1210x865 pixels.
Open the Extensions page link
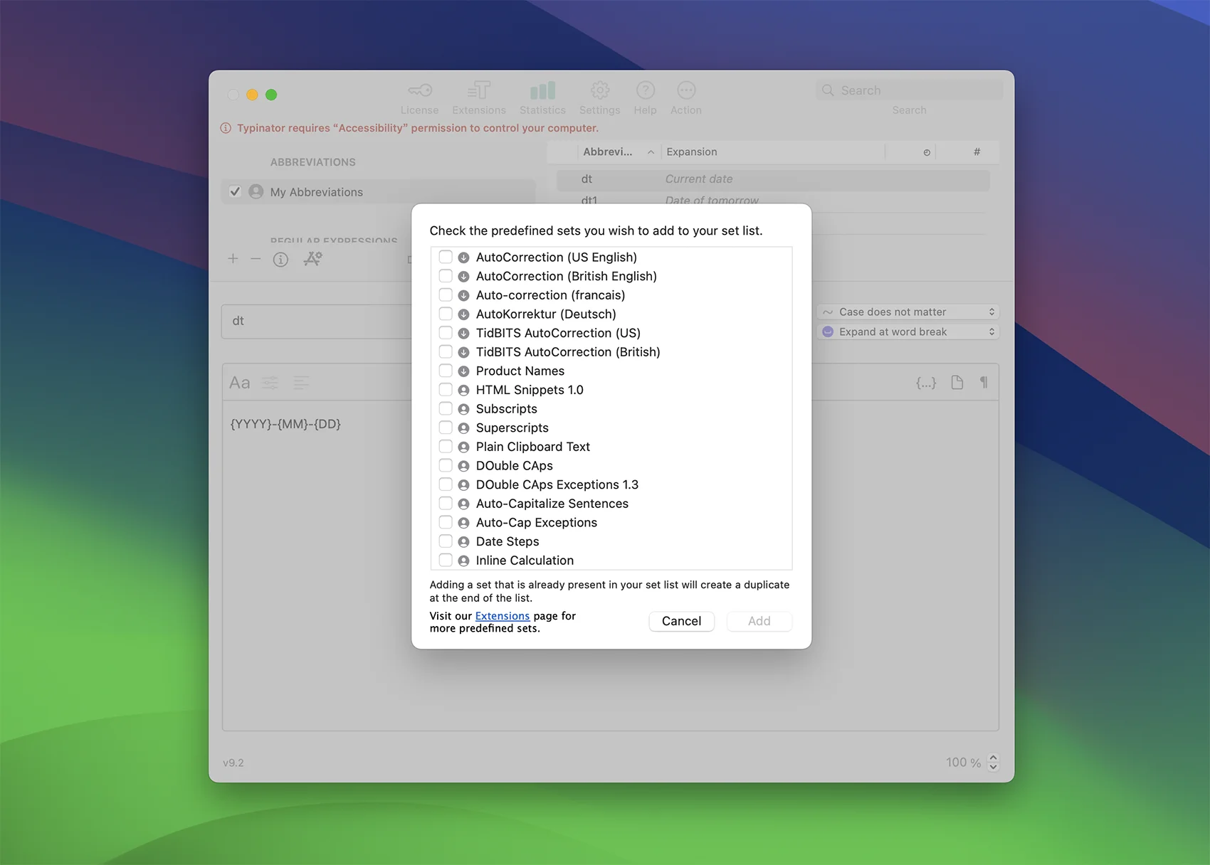tap(503, 616)
